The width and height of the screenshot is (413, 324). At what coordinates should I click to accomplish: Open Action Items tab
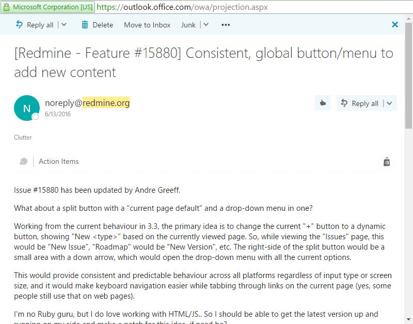[59, 161]
